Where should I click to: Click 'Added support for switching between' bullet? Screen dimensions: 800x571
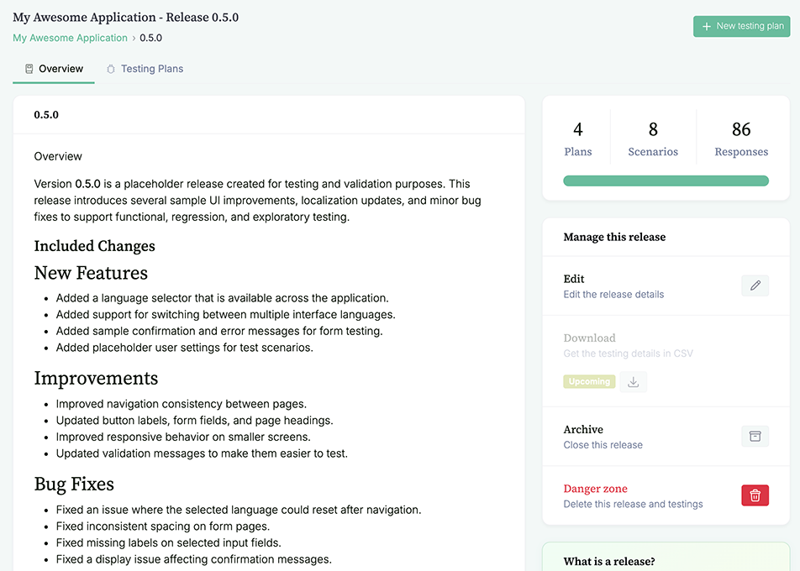[225, 315]
